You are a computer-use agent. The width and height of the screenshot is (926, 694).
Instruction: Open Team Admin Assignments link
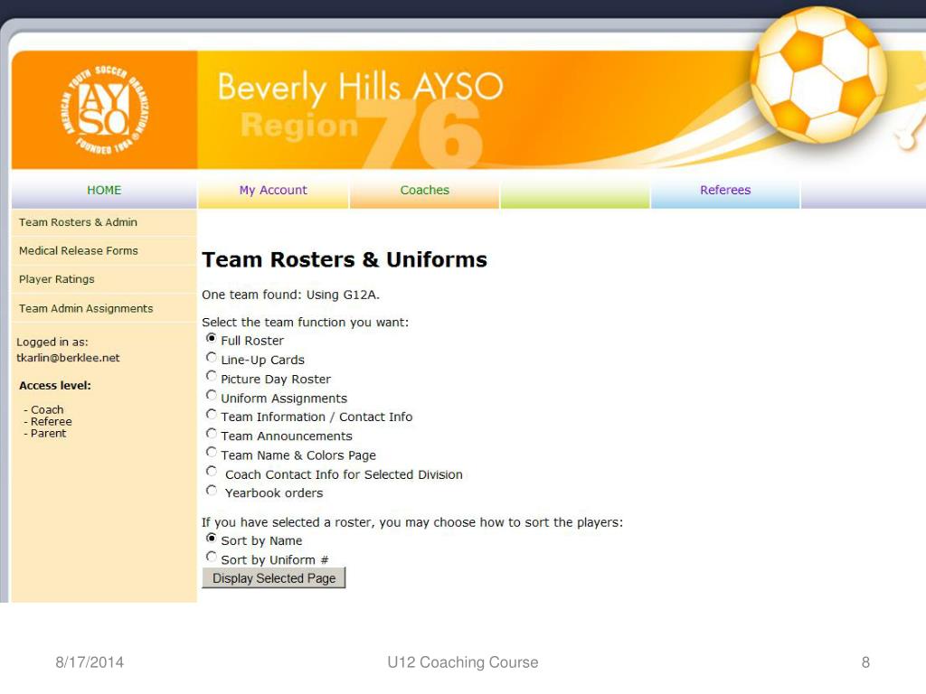86,309
